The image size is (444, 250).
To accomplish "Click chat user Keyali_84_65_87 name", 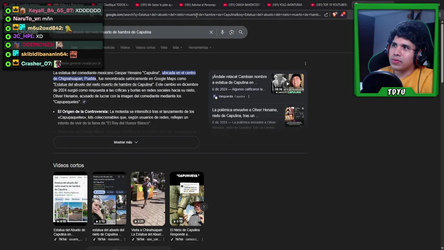I will click(51, 11).
